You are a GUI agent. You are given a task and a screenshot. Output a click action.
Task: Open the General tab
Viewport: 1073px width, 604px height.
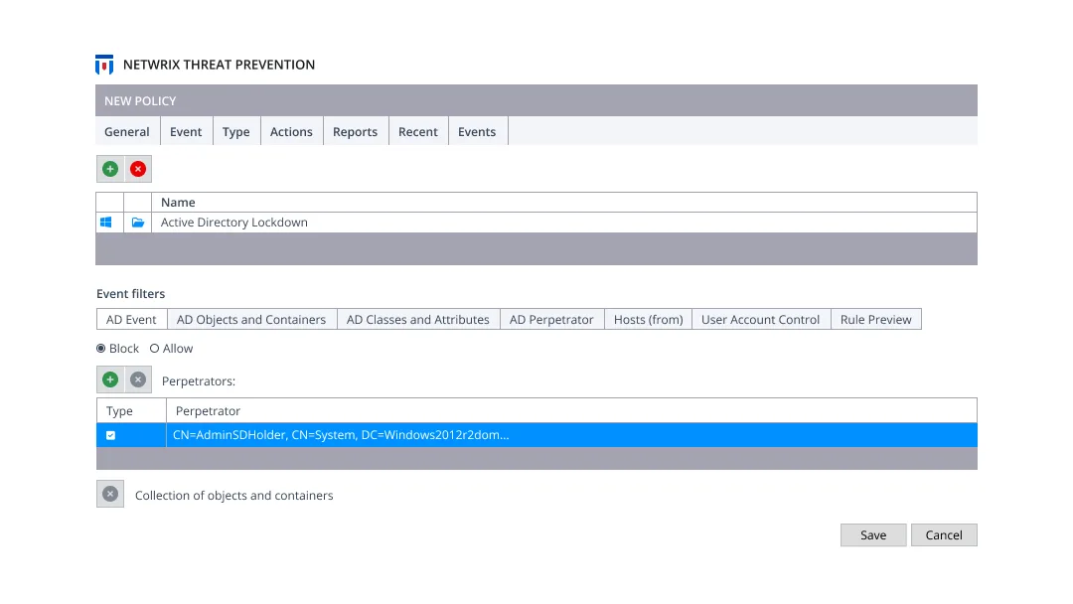[x=127, y=131]
